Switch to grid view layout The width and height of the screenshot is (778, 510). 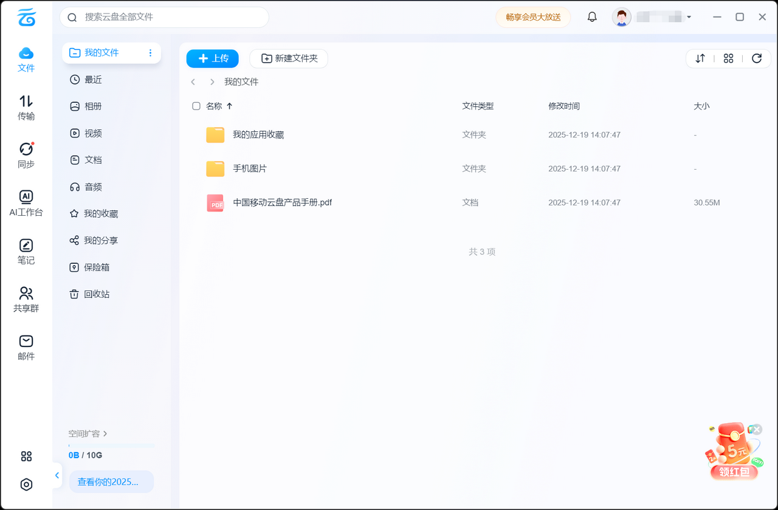coord(729,58)
